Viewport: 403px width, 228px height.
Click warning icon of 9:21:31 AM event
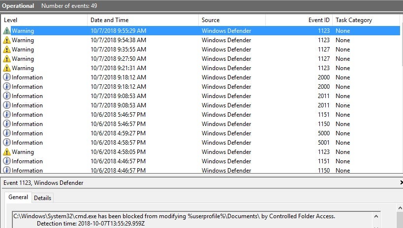pyautogui.click(x=7, y=68)
